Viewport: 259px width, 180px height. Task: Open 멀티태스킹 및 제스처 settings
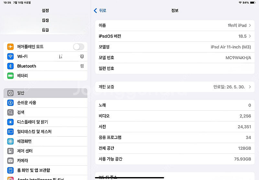[45, 132]
